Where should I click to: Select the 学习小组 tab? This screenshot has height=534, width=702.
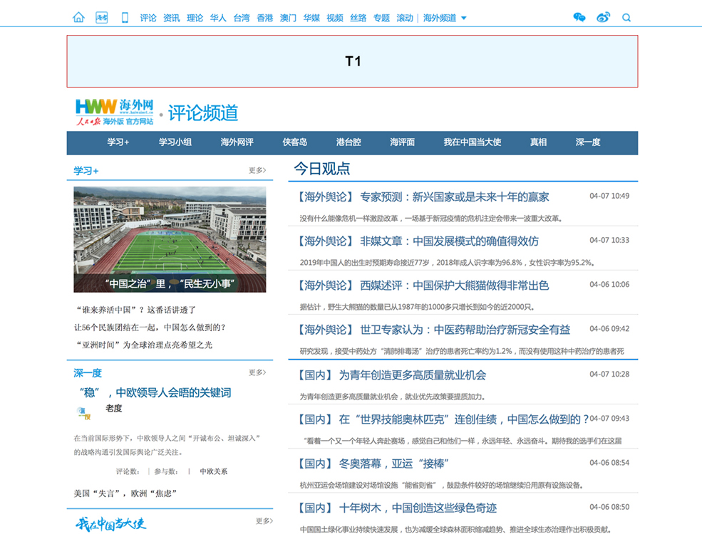coord(175,142)
